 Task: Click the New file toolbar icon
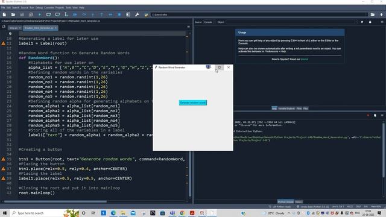[4, 14]
